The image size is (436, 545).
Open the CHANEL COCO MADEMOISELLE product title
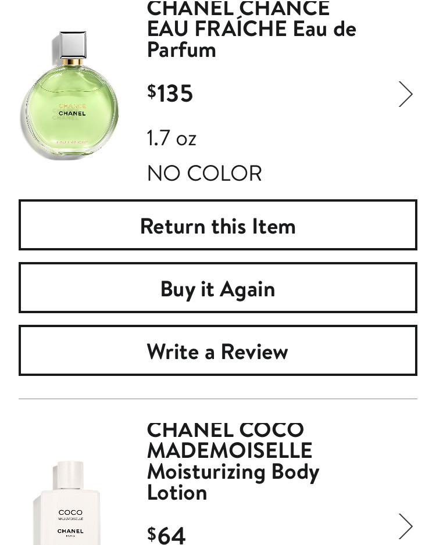pyautogui.click(x=233, y=461)
